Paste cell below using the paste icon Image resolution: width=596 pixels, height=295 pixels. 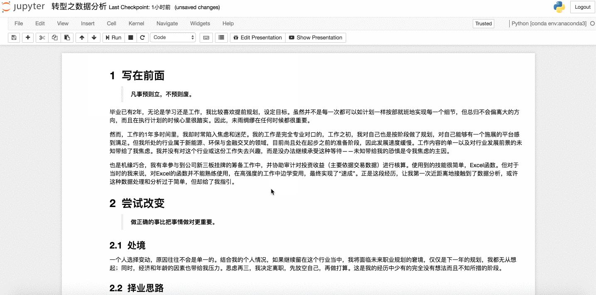(x=67, y=37)
